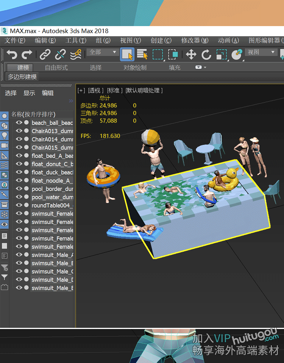Viewport: 284px width, 363px height.
Task: Open the reference coordinate system 视图 dropdown
Action: point(261,52)
